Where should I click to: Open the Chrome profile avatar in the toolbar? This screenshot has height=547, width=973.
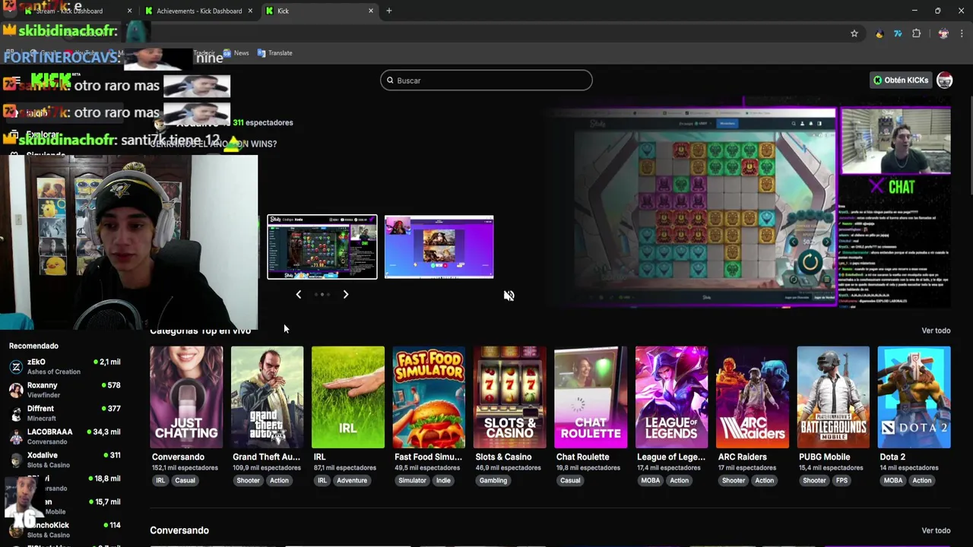(x=943, y=33)
